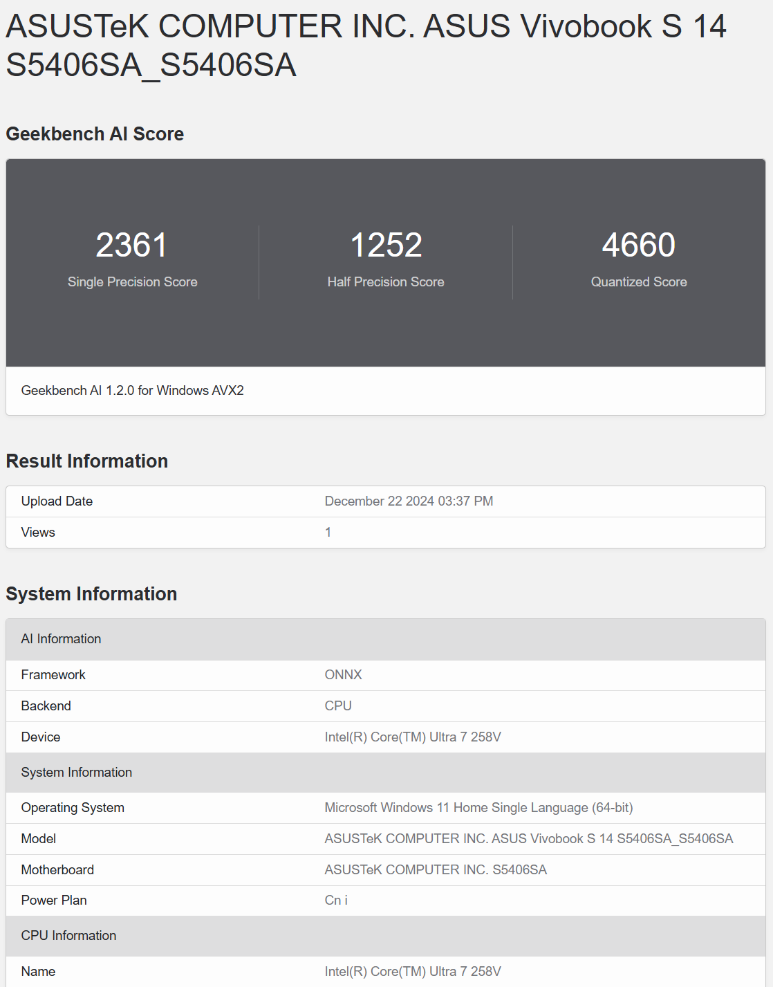
Task: Click the Quantized Score label
Action: tap(639, 282)
